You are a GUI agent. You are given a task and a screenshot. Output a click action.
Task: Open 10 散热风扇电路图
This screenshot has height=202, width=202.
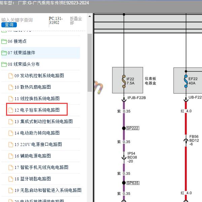tap(33, 87)
